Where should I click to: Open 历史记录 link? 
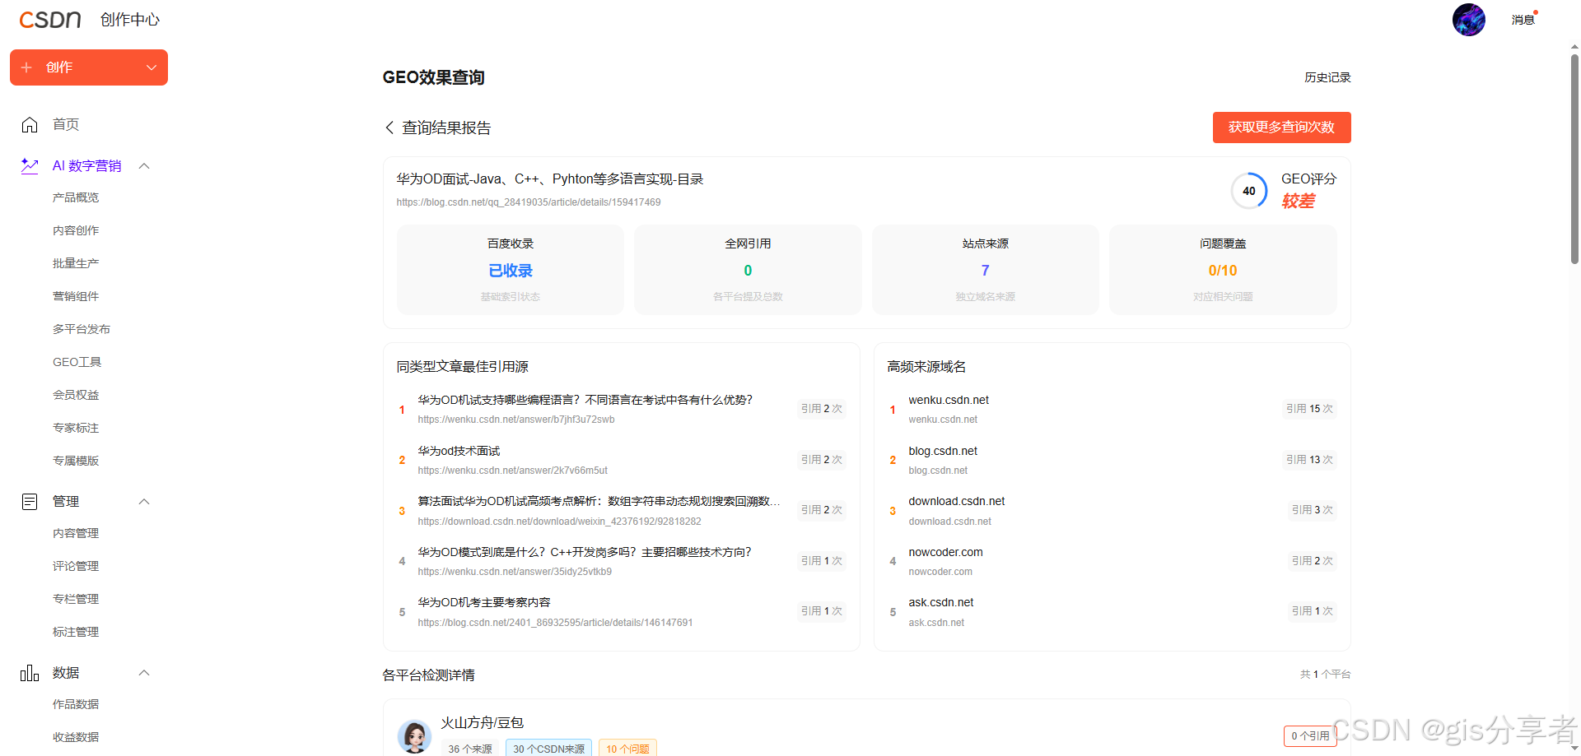[1327, 77]
